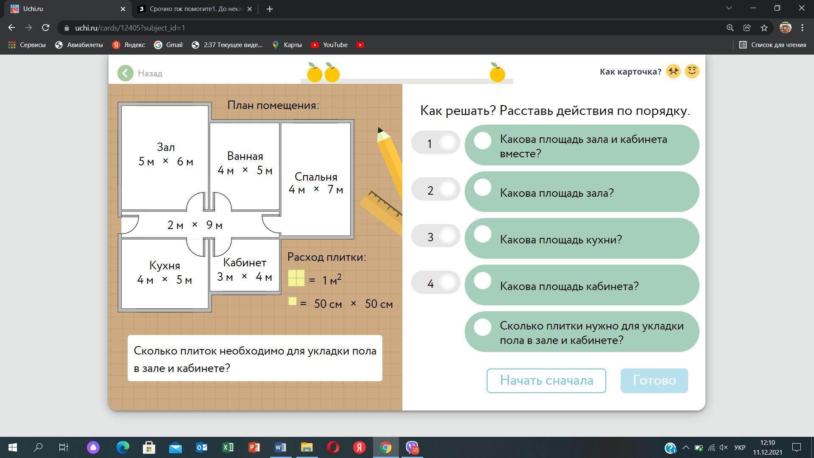The height and width of the screenshot is (458, 814).
Task: Expand hidden system tray icons chevron
Action: tap(686, 447)
